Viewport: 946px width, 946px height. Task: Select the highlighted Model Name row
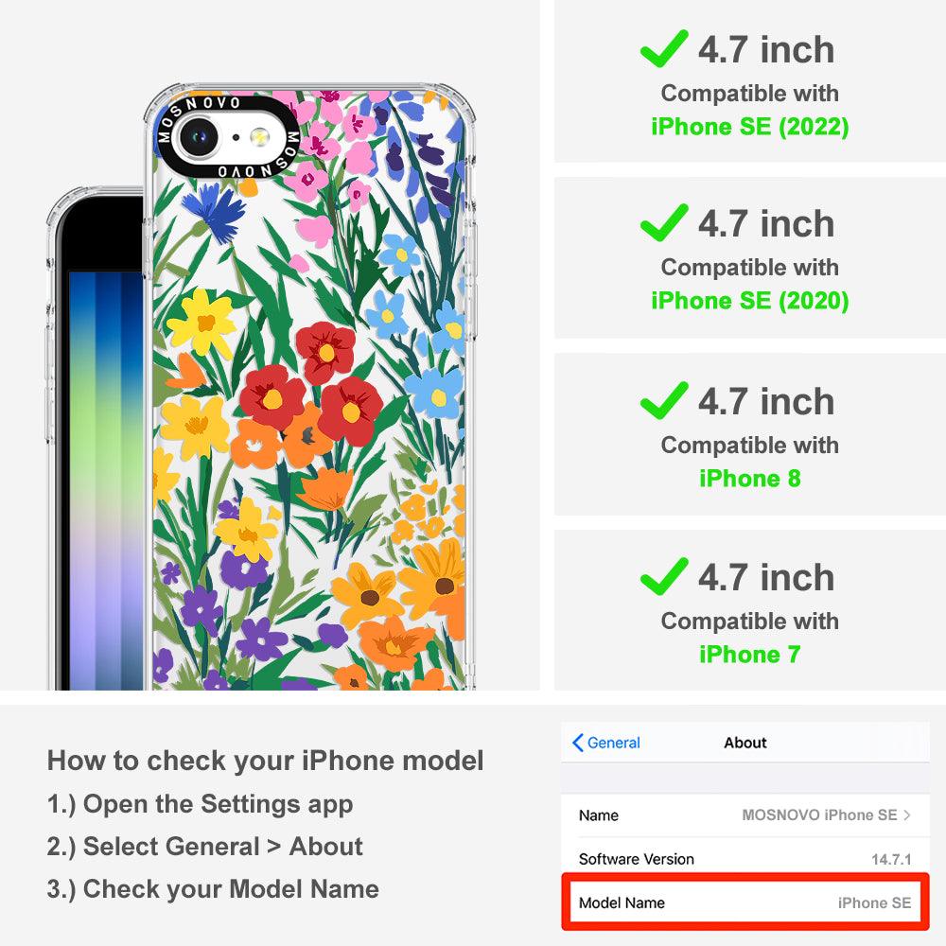[745, 902]
